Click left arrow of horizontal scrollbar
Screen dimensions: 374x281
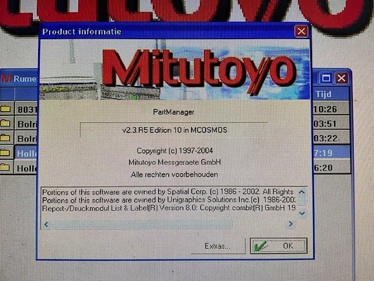(47, 224)
